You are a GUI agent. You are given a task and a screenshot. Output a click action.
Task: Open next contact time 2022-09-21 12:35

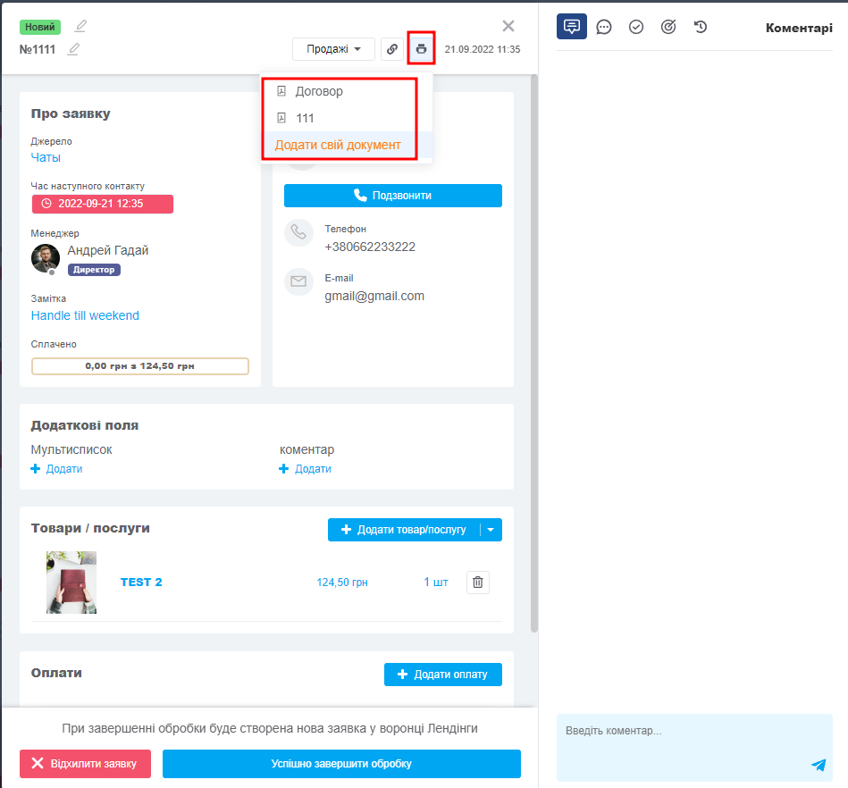click(103, 204)
